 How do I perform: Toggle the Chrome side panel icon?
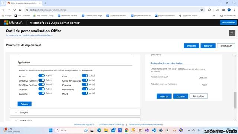tap(223, 10)
